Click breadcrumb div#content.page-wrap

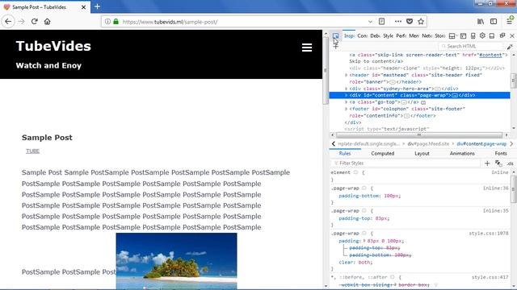(481, 144)
